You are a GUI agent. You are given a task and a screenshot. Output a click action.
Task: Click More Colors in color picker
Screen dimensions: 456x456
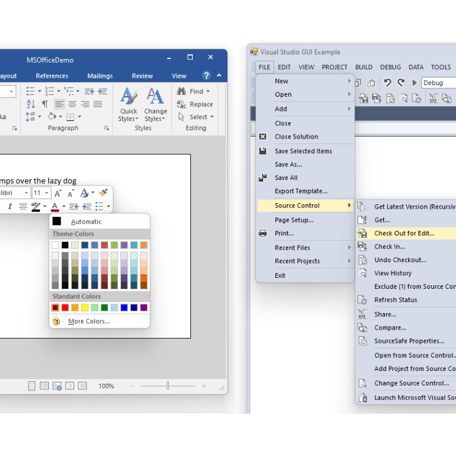[x=89, y=321]
